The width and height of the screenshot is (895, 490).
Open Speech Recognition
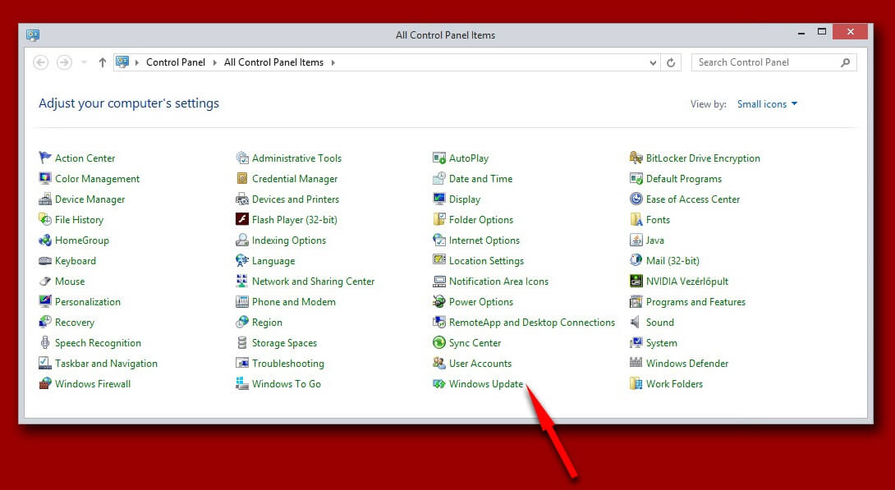98,343
